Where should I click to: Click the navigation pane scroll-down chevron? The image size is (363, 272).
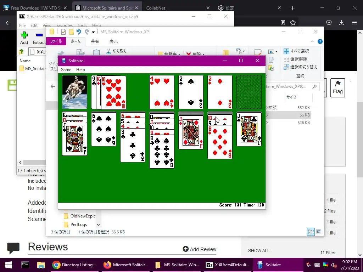[x=99, y=225]
